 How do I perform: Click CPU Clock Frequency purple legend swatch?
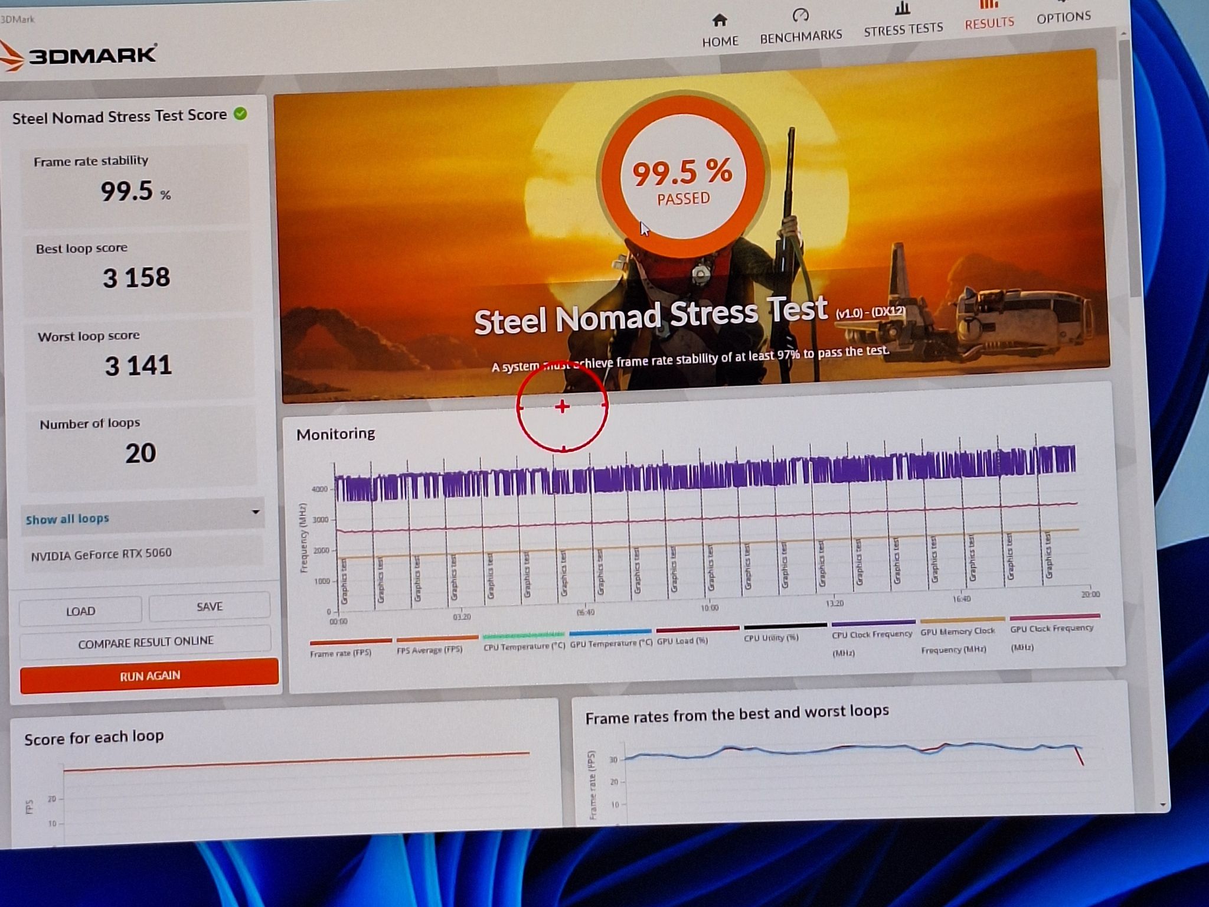click(x=873, y=622)
